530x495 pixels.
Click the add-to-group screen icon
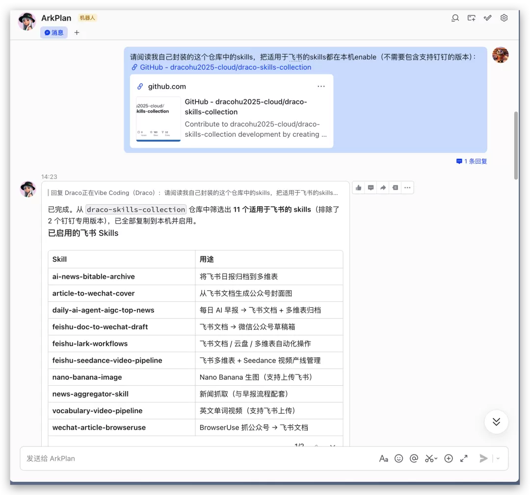471,18
